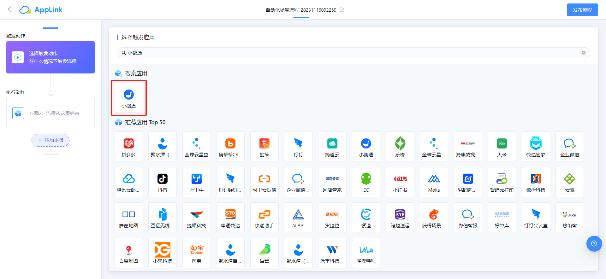The width and height of the screenshot is (606, 279).
Task: Select the 跨越速运 app
Action: coord(400,218)
